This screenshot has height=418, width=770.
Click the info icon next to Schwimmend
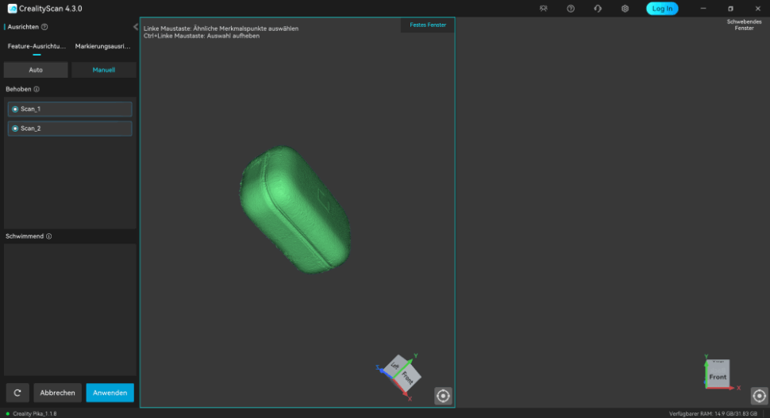pyautogui.click(x=48, y=236)
